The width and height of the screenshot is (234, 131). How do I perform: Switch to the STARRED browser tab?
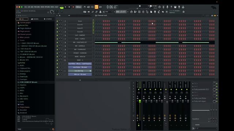pos(48,19)
